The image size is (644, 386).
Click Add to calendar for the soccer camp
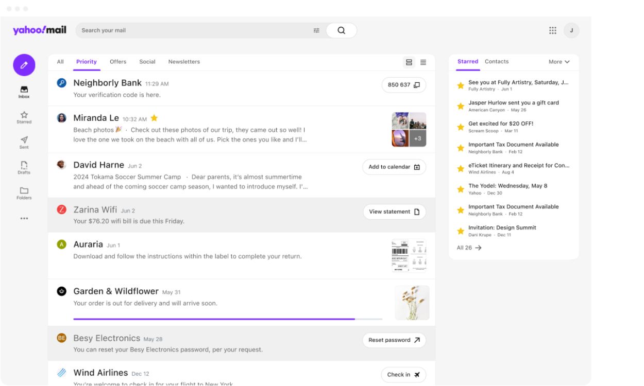pyautogui.click(x=394, y=167)
